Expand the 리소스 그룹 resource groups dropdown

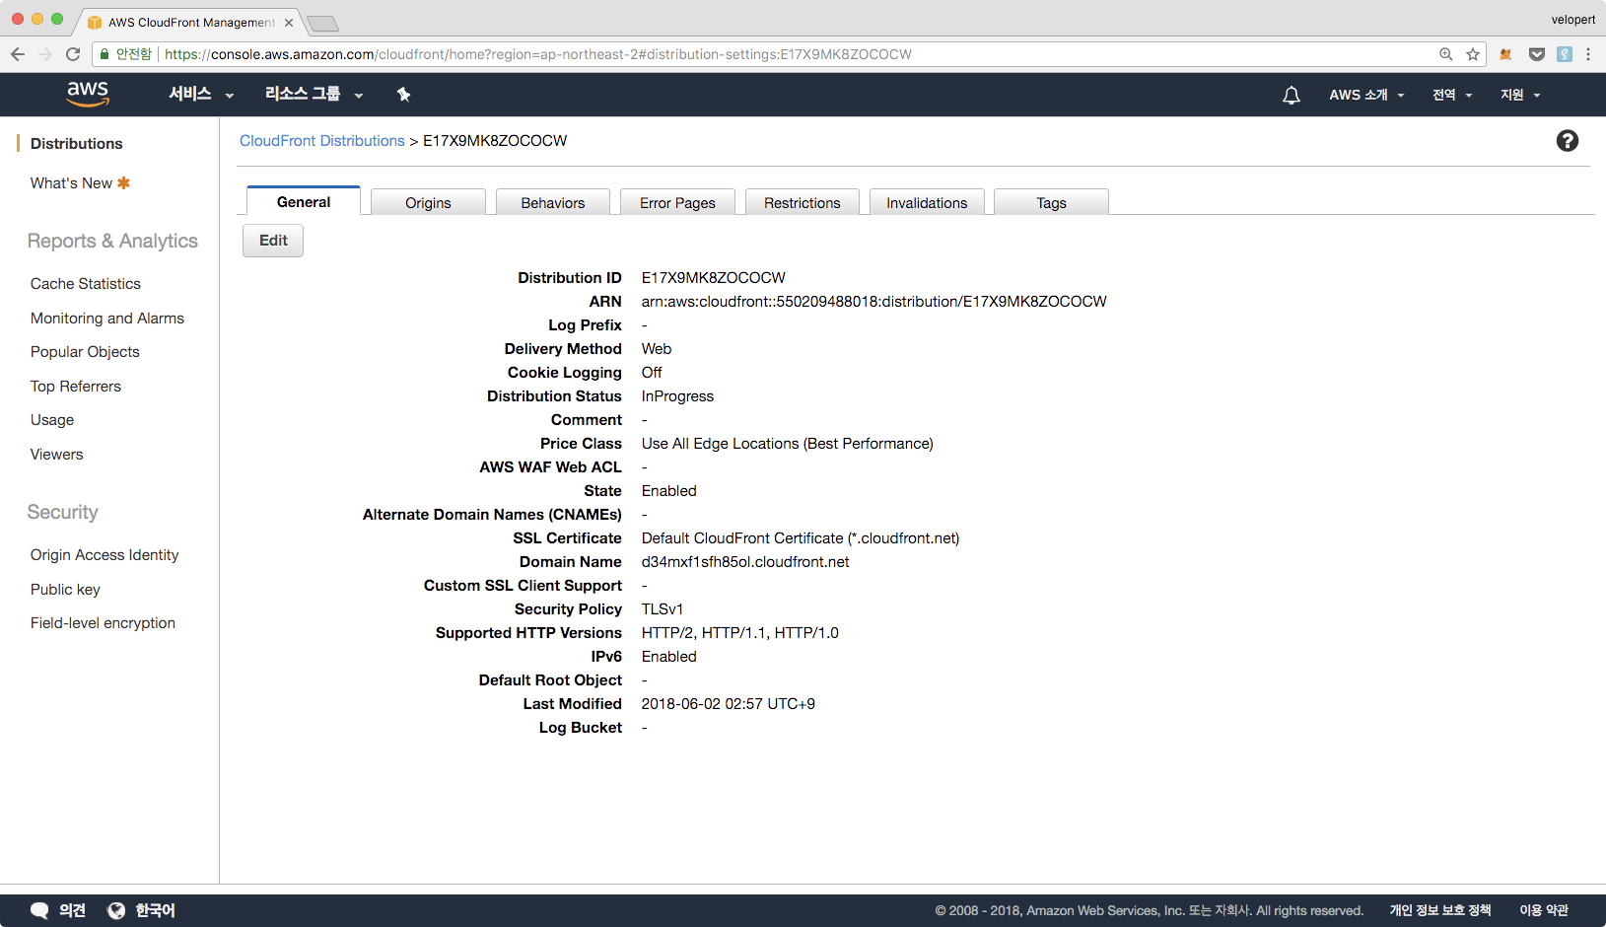coord(314,95)
